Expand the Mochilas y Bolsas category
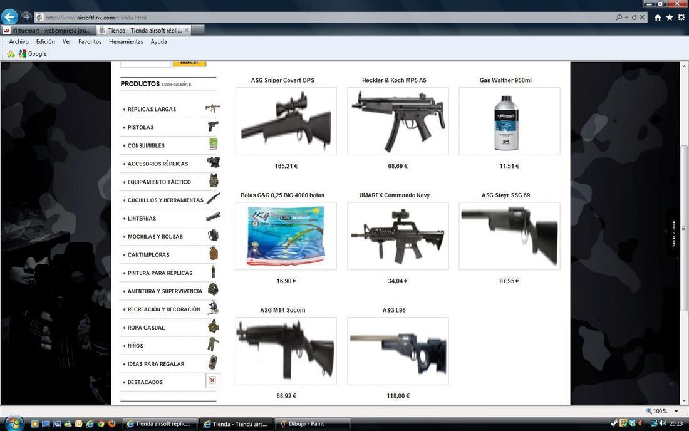689x431 pixels. (152, 236)
